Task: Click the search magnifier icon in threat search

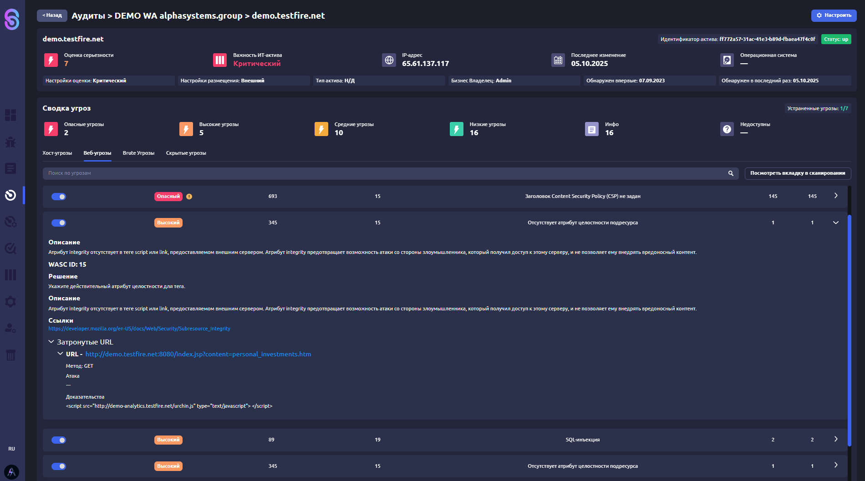Action: click(x=731, y=173)
